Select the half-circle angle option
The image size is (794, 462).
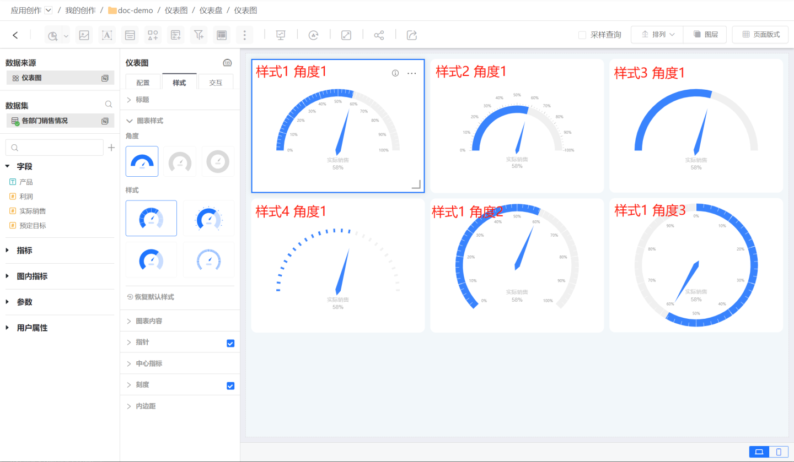pyautogui.click(x=142, y=161)
